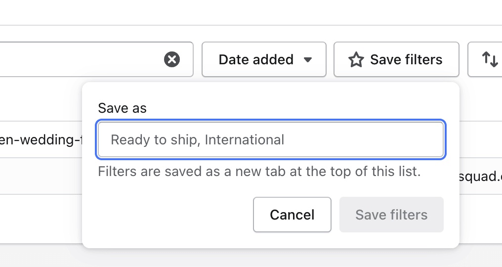Click the row entry ending with squad.
Viewport: 502px width, 267px height.
(481, 176)
